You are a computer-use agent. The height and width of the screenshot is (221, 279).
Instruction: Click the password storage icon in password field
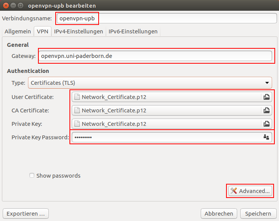(x=266, y=137)
